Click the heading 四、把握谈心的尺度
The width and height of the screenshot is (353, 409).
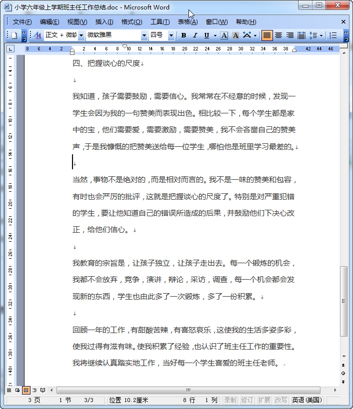pos(106,63)
